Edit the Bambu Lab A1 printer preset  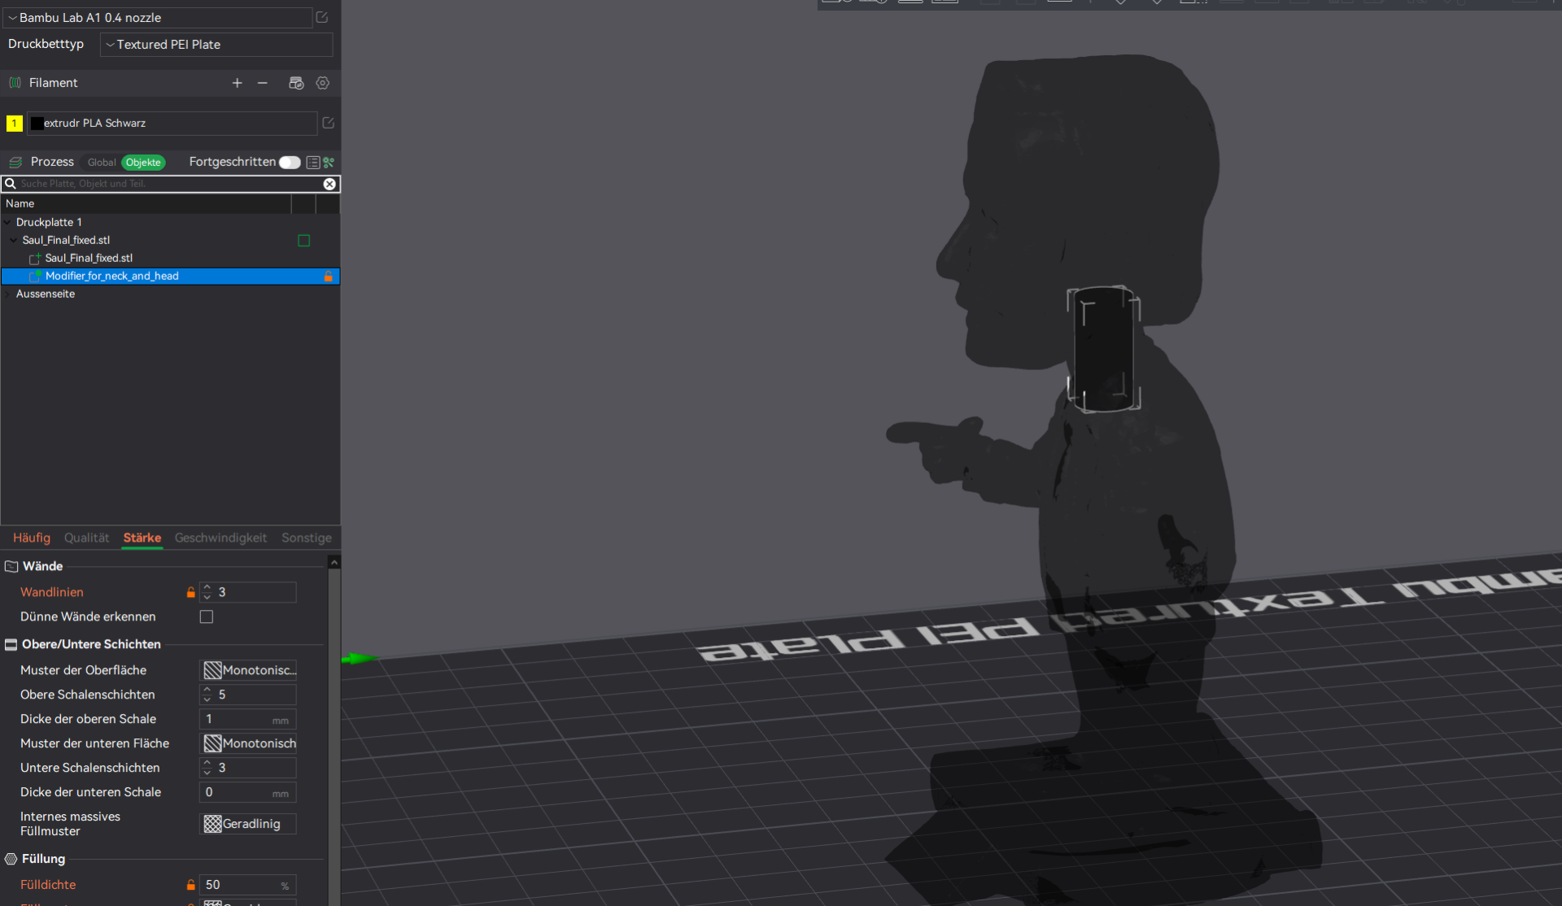point(322,17)
